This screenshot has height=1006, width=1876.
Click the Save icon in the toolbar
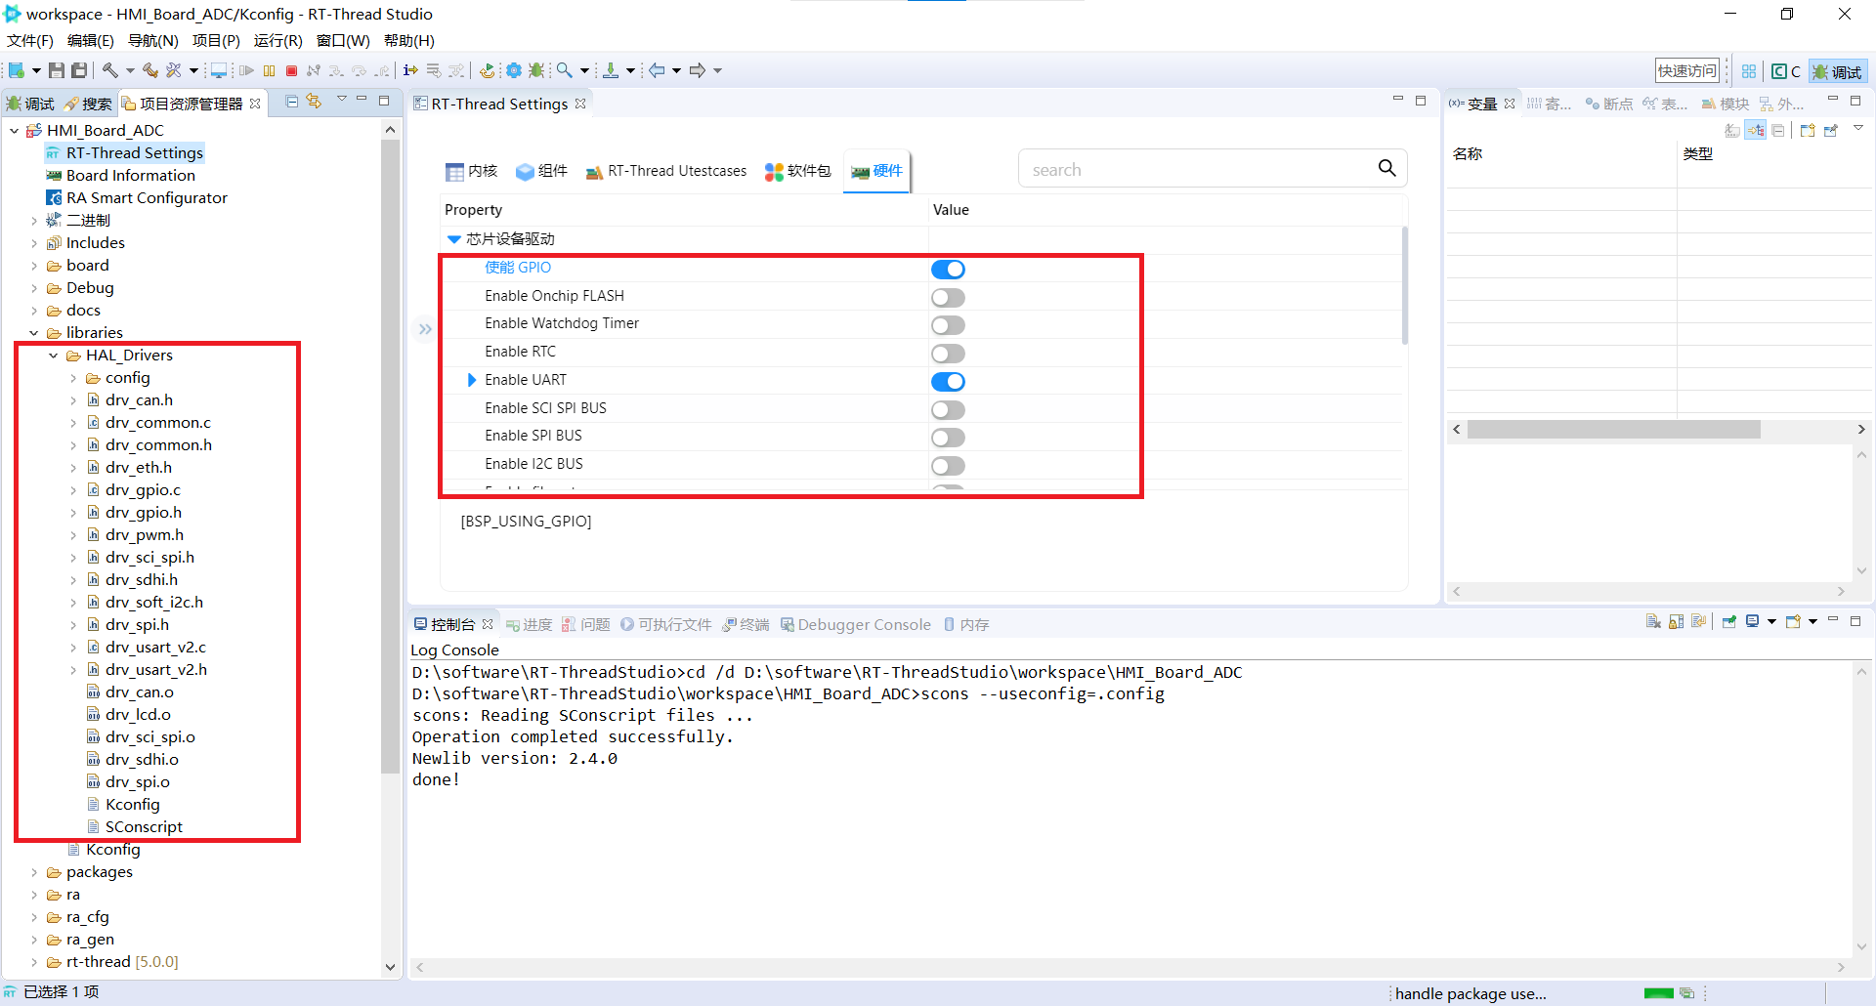point(57,70)
